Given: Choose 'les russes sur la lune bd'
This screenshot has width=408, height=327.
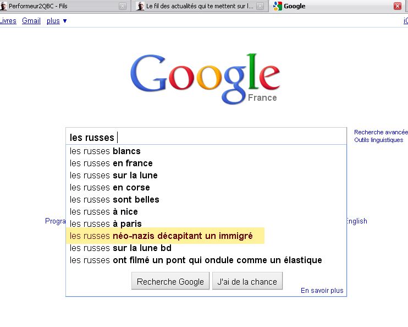Looking at the screenshot, I should tap(120, 248).
